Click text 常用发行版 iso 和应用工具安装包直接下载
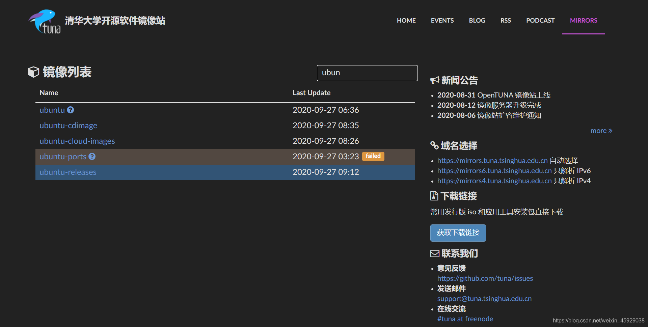648x327 pixels. 497,212
